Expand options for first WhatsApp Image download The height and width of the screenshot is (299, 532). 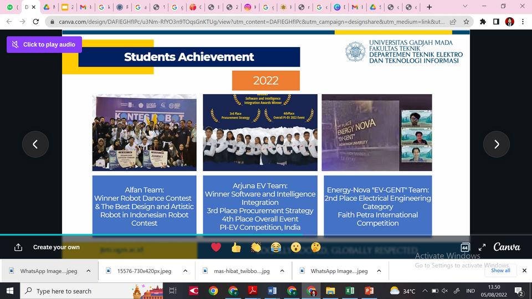(x=89, y=271)
